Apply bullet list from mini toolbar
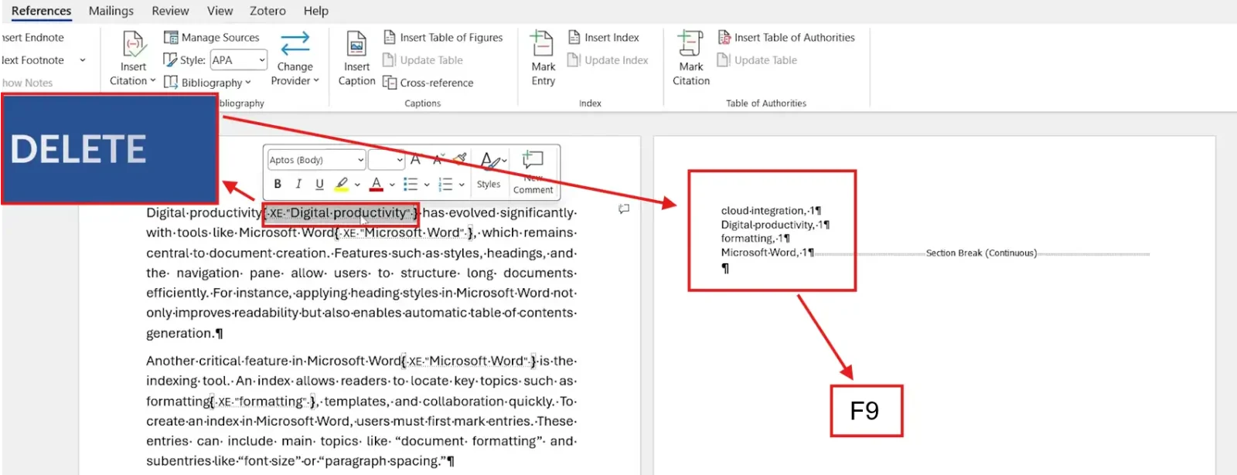The height and width of the screenshot is (475, 1237). pyautogui.click(x=411, y=184)
